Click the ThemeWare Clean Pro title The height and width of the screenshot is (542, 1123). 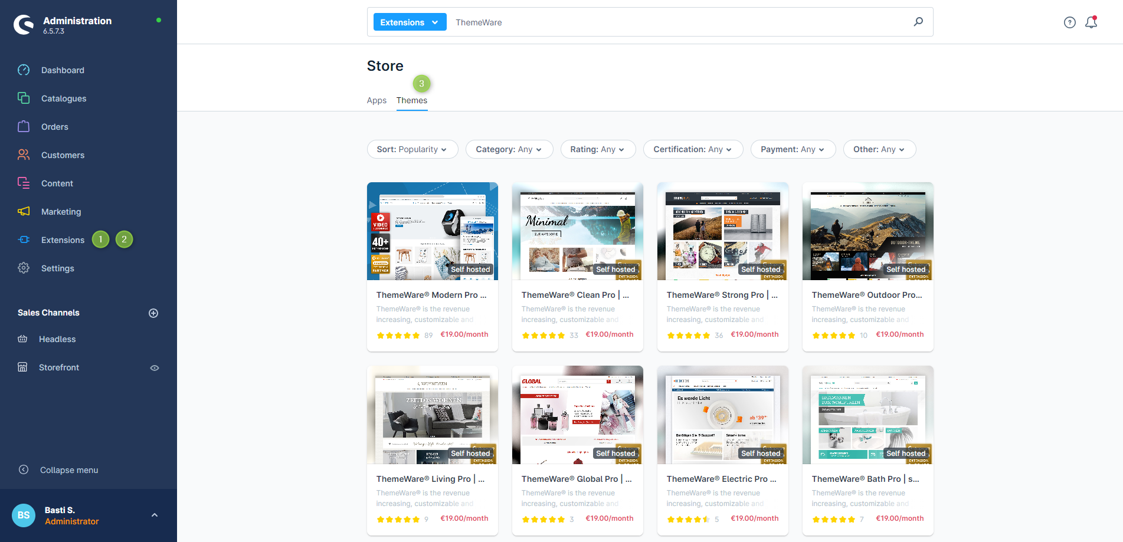pyautogui.click(x=575, y=295)
